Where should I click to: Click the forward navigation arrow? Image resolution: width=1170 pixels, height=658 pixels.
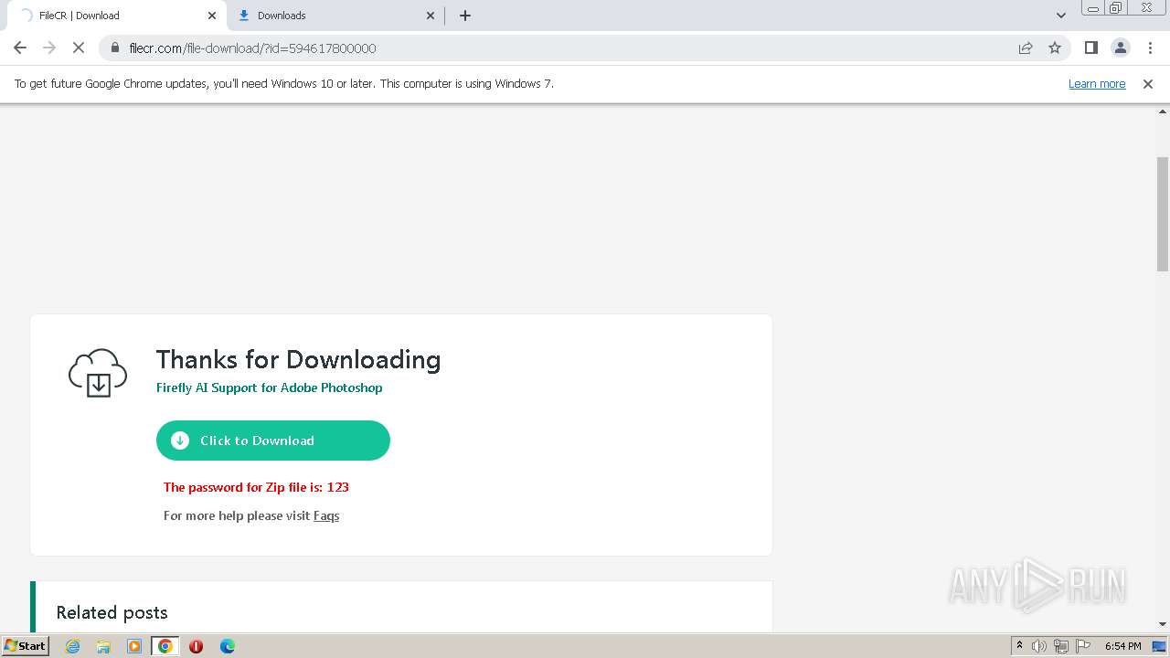coord(49,48)
